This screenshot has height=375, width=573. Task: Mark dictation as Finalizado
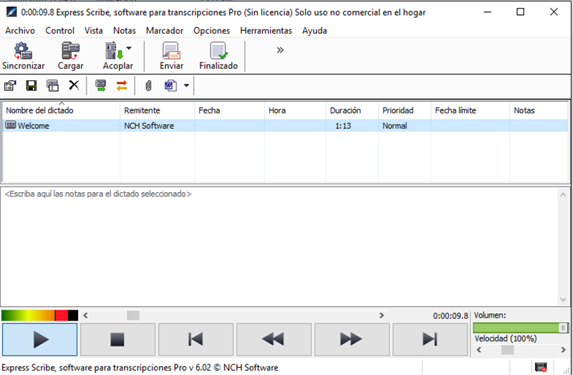pyautogui.click(x=218, y=56)
